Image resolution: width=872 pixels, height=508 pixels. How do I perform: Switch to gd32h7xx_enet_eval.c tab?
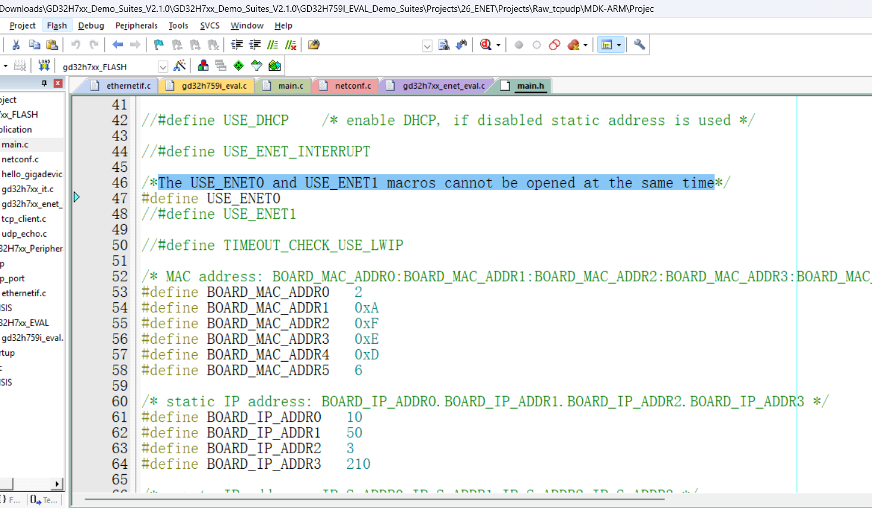tap(437, 86)
